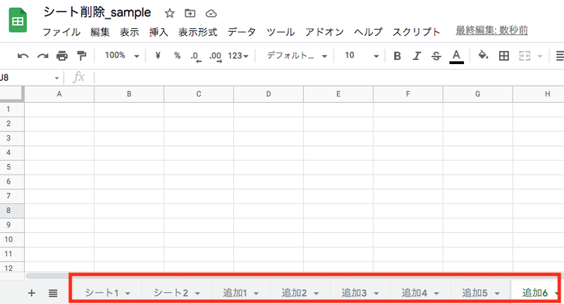This screenshot has height=304, width=564.
Task: Check the cloud save status icon
Action: 211,13
